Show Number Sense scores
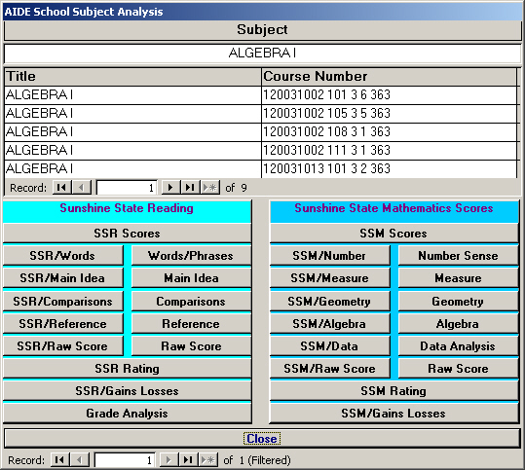525x470 pixels. pyautogui.click(x=458, y=256)
